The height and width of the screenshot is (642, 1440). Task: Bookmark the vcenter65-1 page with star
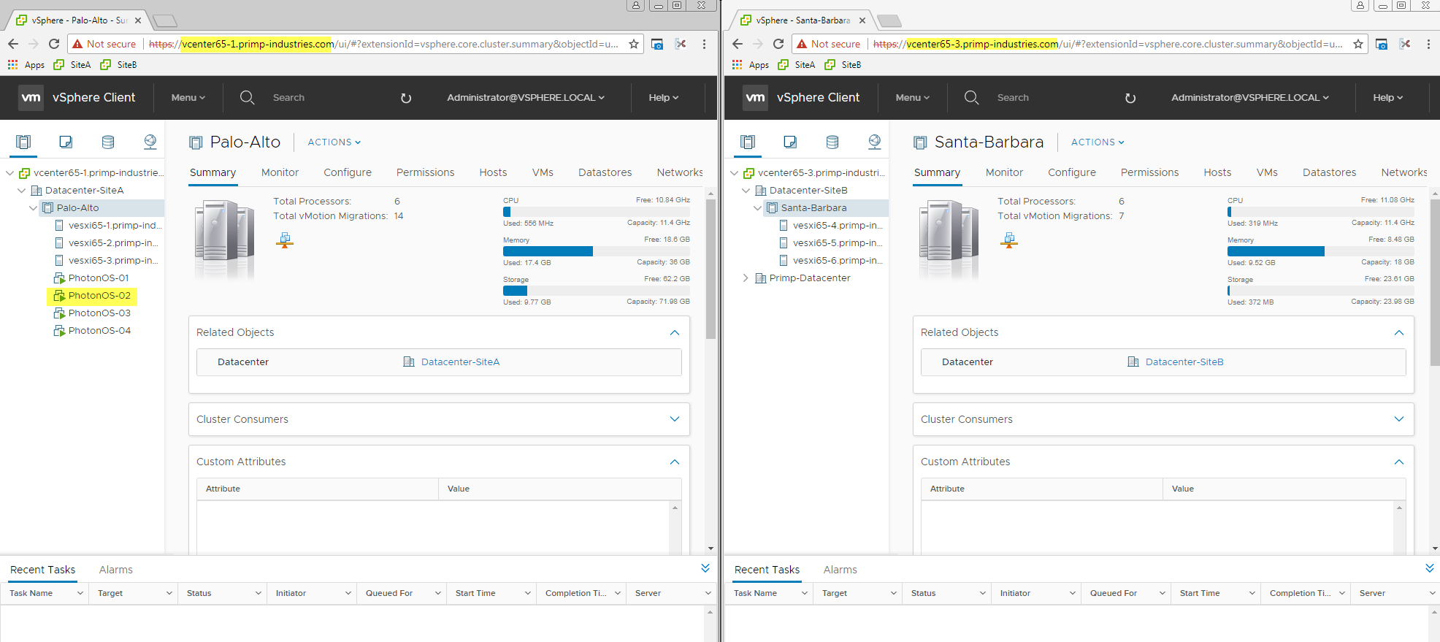coord(634,44)
